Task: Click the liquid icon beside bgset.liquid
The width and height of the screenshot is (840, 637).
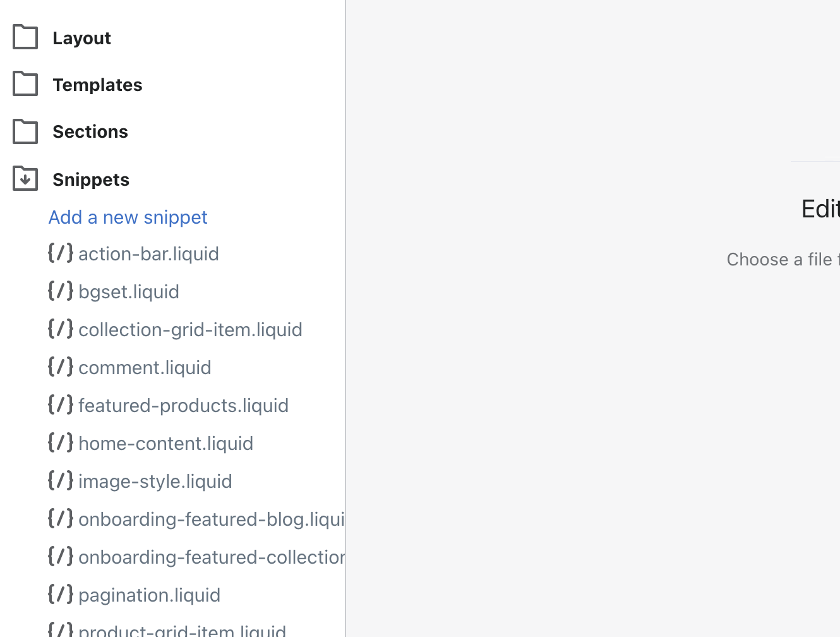Action: coord(61,291)
